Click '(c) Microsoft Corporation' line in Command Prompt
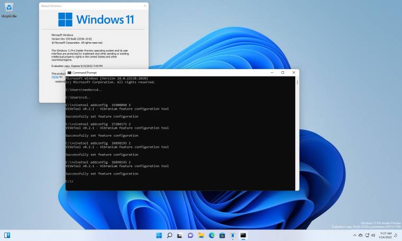The height and width of the screenshot is (241, 402). tap(111, 82)
